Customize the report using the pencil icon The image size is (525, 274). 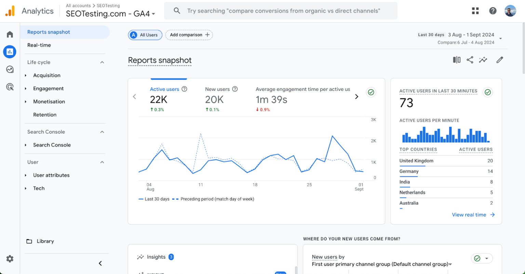tap(499, 60)
